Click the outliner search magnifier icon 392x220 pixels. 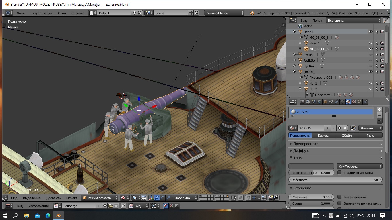386,21
